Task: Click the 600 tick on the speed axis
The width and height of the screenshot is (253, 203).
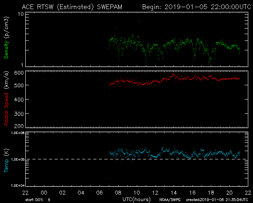Action: 19,73
